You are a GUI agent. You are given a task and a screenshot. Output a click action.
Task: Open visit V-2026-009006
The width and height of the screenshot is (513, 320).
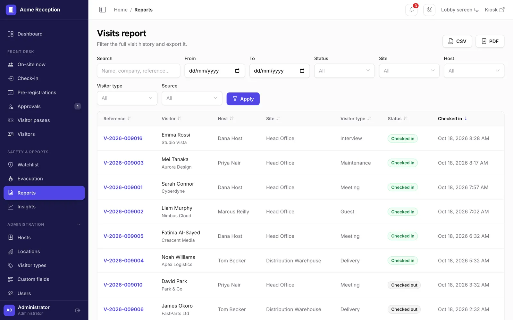(x=123, y=309)
